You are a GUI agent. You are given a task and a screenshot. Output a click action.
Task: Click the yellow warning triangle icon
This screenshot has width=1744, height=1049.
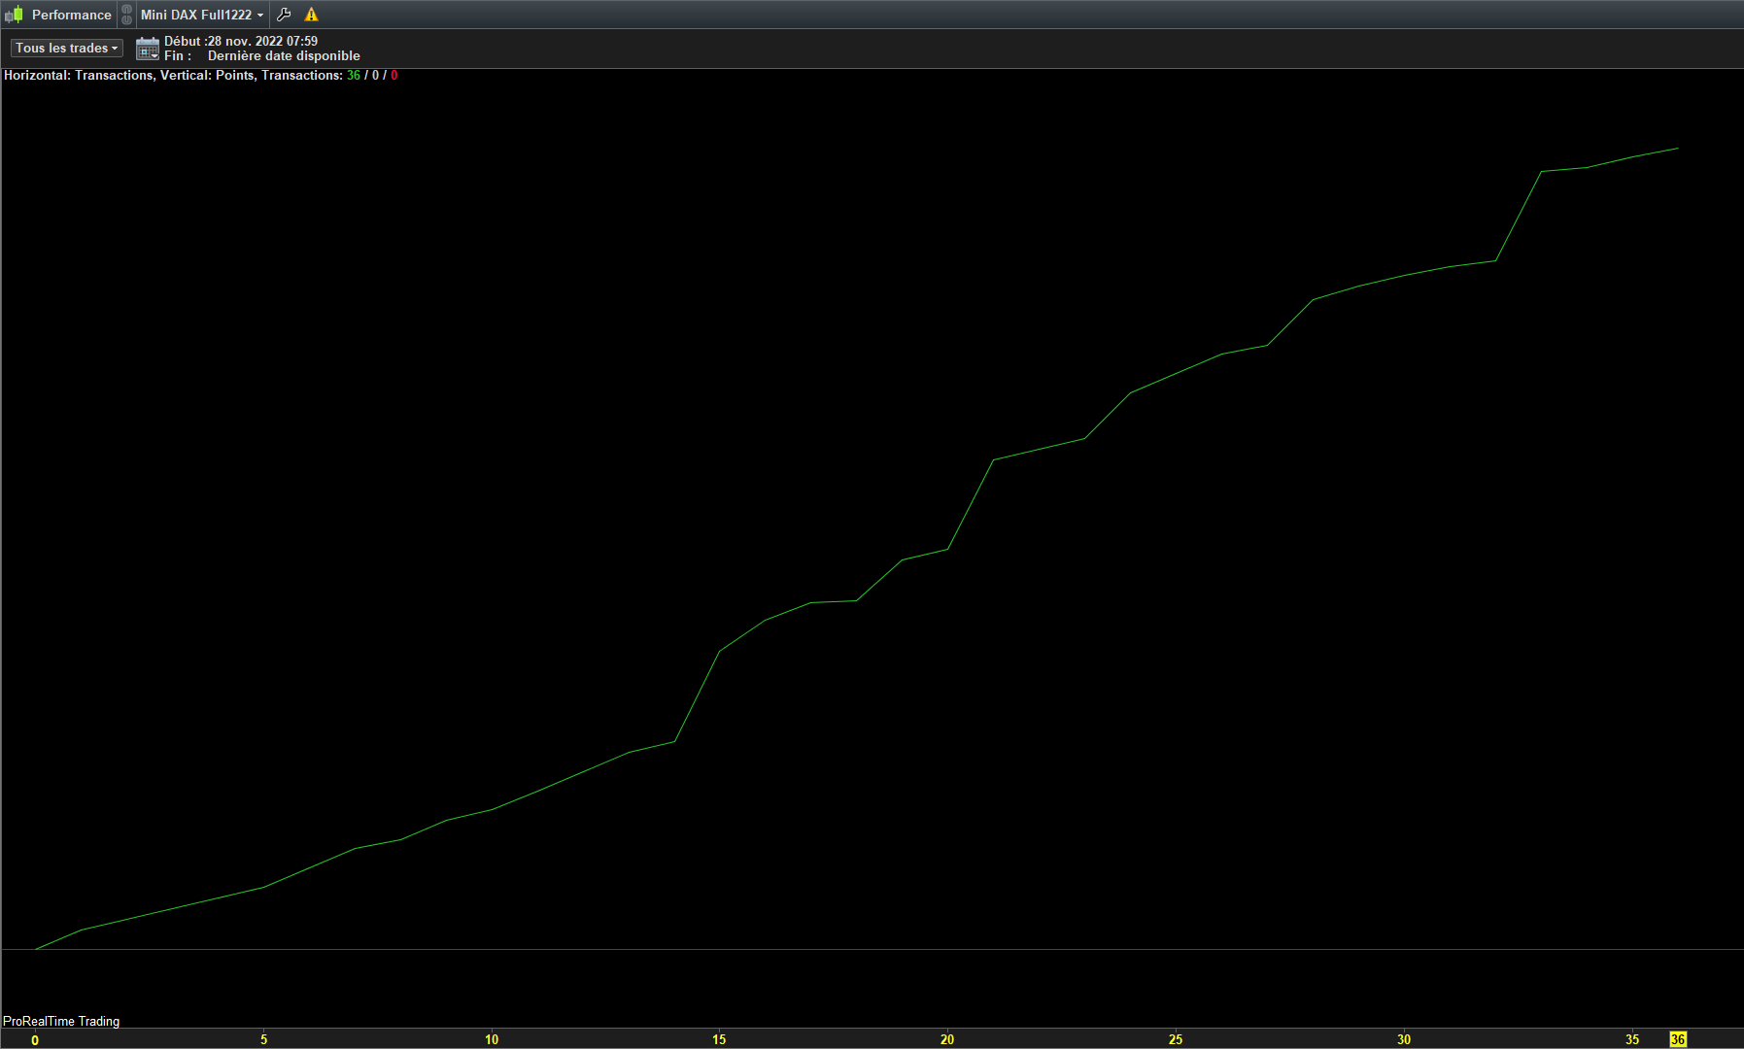click(311, 15)
